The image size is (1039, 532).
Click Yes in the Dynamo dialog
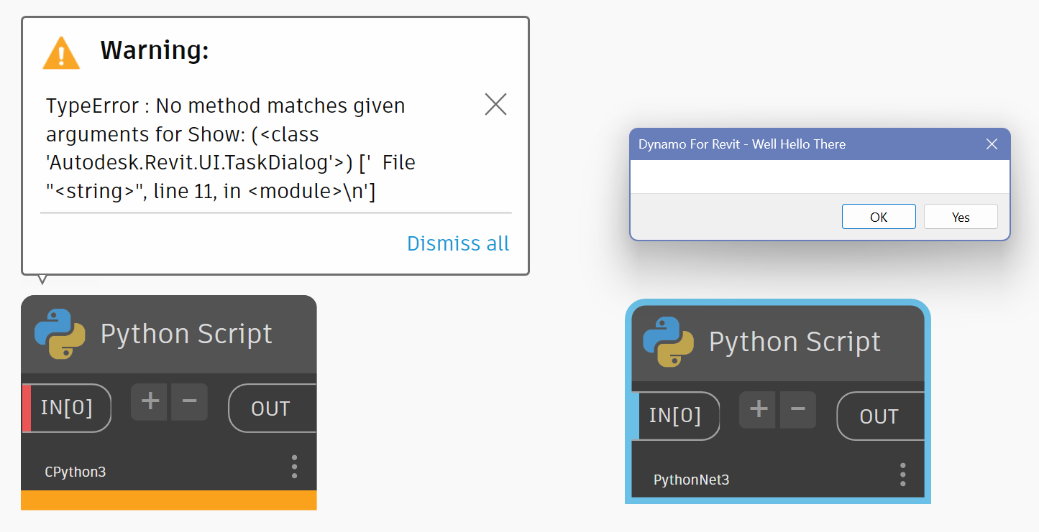point(961,217)
